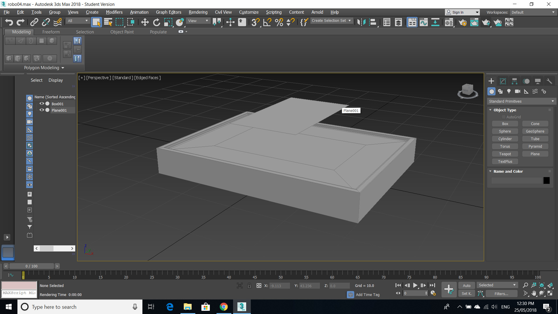Click the Lights category icon
Screen dimensions: 558x314
click(x=509, y=91)
